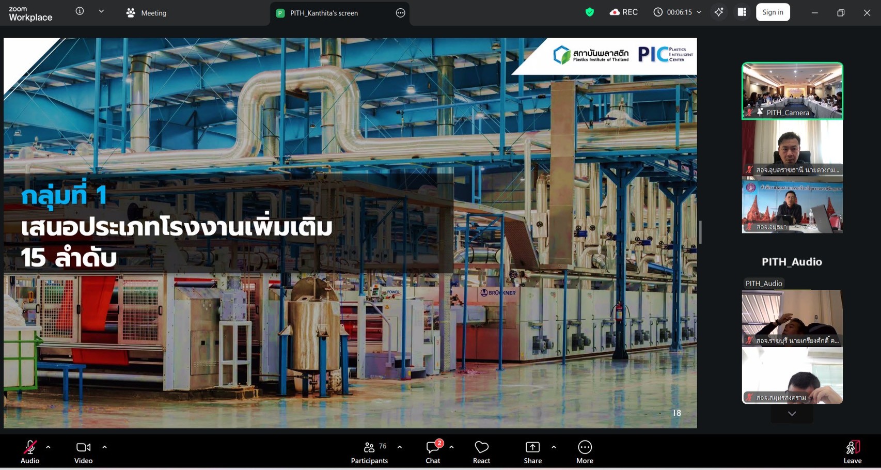Leave the meeting
This screenshot has width=881, height=470.
(852, 452)
